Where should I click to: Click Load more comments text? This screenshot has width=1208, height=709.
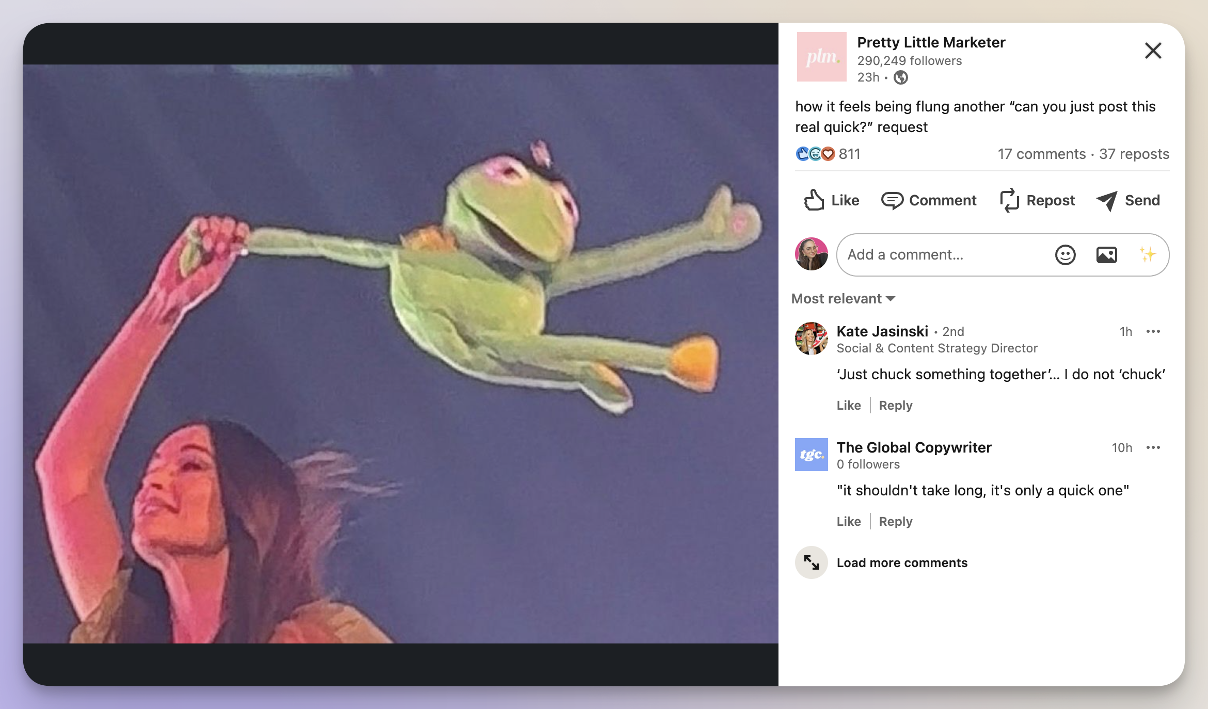pos(902,562)
